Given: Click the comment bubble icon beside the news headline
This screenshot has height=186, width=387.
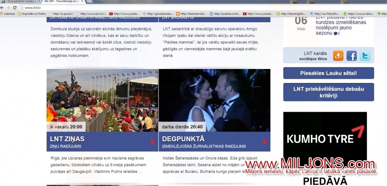Looking at the screenshot, I should 336,34.
